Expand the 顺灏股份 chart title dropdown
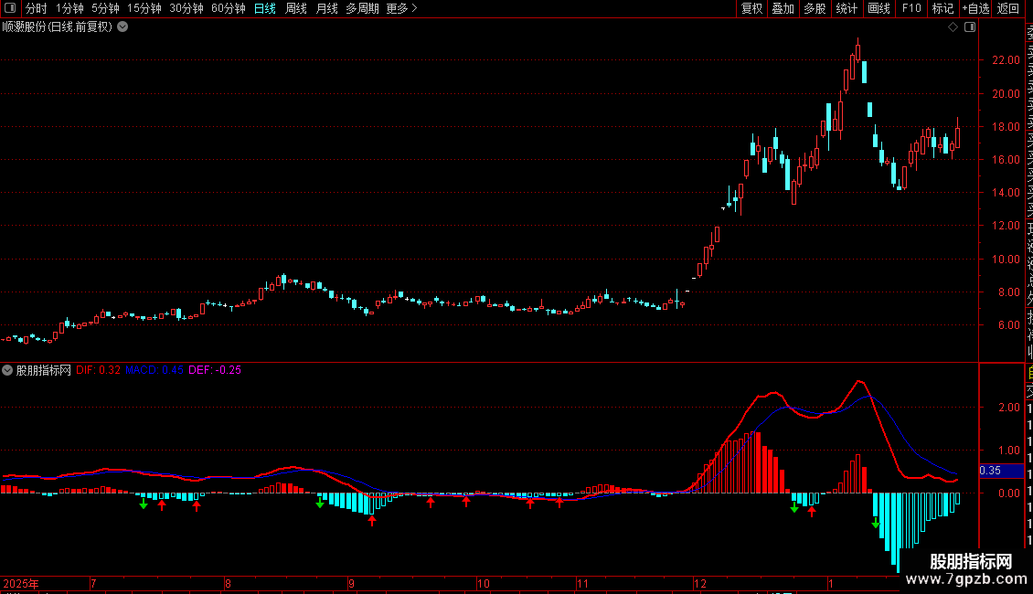Image resolution: width=1033 pixels, height=594 pixels. 122,27
